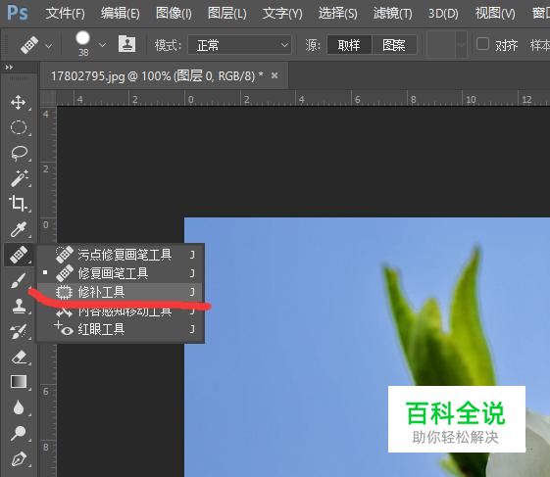This screenshot has width=550, height=477.
Task: Toggle the 对齐 checkbox
Action: tap(482, 44)
